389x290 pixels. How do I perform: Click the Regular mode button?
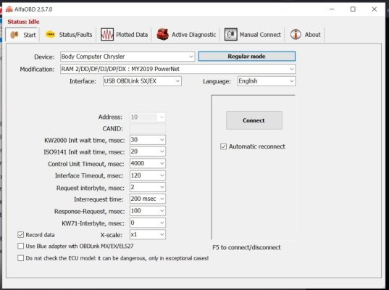pyautogui.click(x=247, y=57)
